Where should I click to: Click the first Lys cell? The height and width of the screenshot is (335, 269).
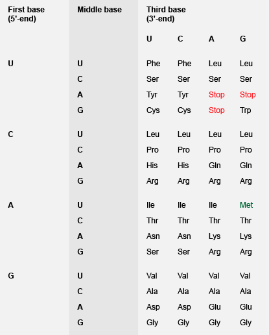tap(215, 236)
